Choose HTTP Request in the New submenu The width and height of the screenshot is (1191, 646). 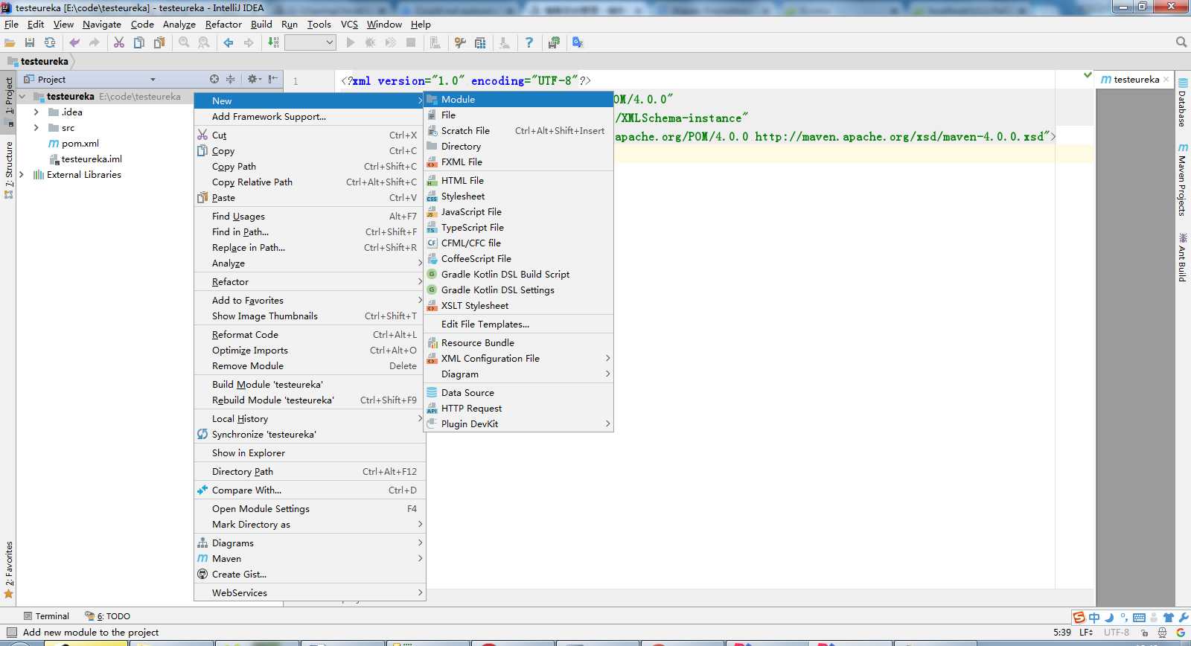(x=518, y=408)
